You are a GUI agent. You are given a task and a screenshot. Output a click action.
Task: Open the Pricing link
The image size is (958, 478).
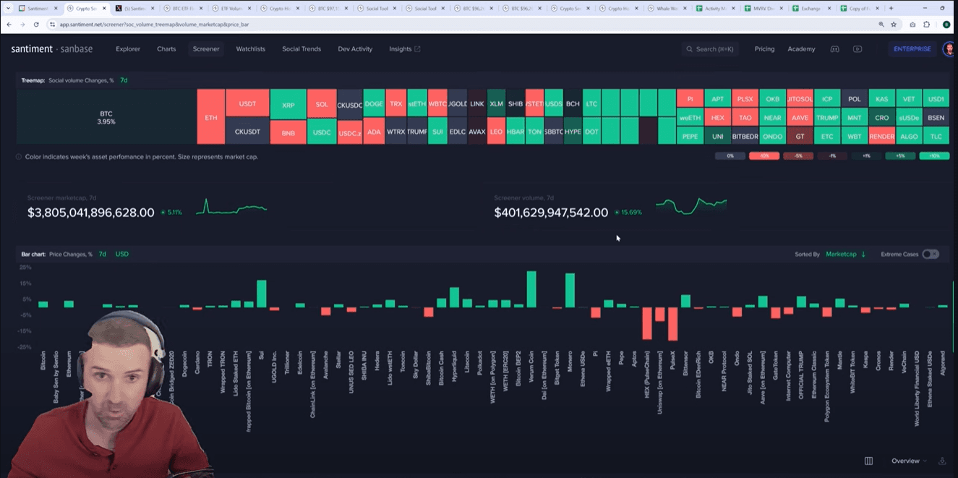point(764,49)
